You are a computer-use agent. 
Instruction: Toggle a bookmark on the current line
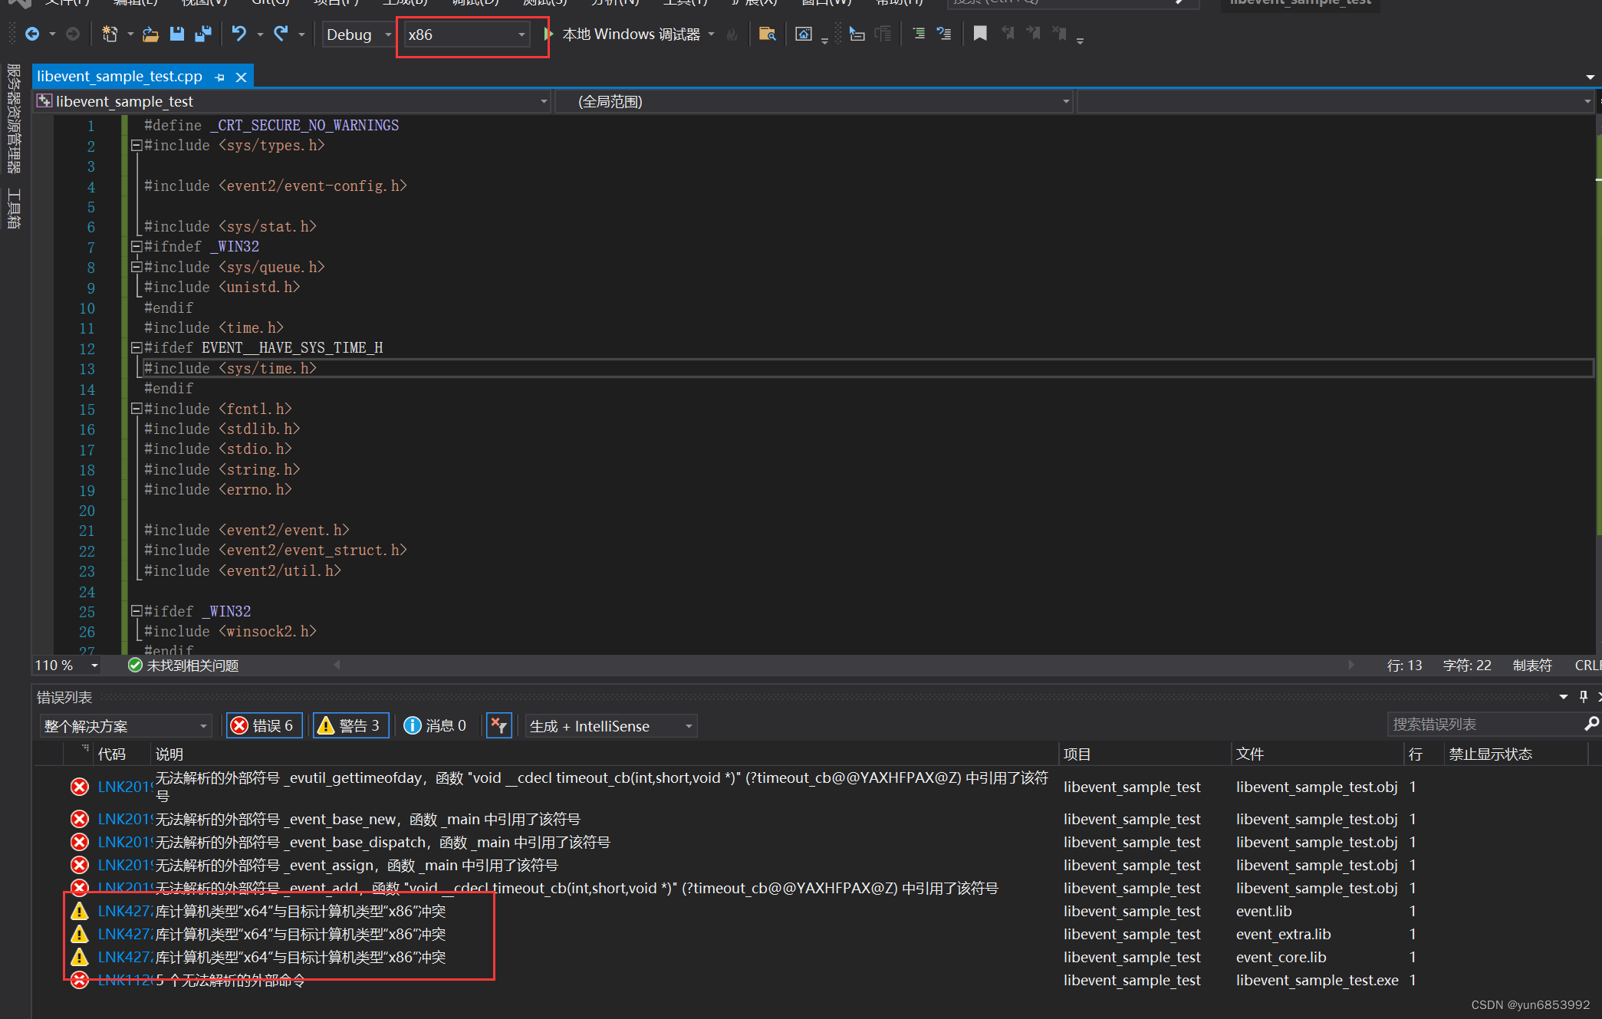click(x=980, y=34)
